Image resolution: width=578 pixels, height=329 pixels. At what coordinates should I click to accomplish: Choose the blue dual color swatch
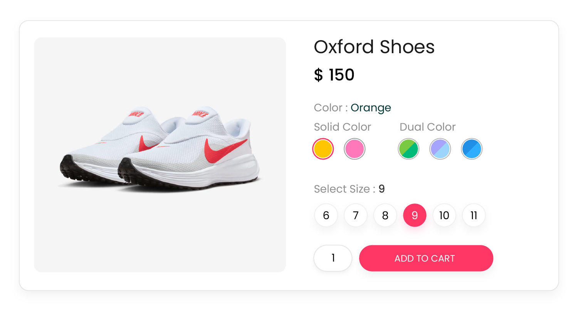click(x=472, y=149)
